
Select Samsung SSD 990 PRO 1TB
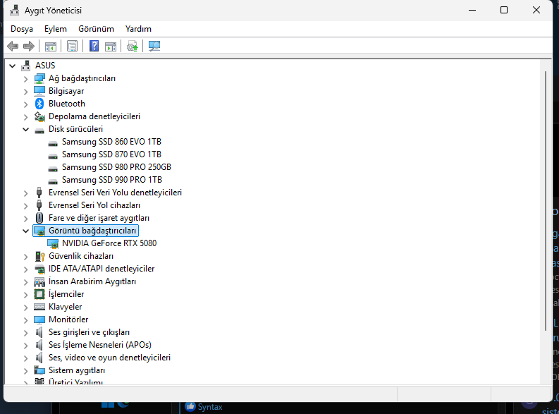pyautogui.click(x=112, y=180)
